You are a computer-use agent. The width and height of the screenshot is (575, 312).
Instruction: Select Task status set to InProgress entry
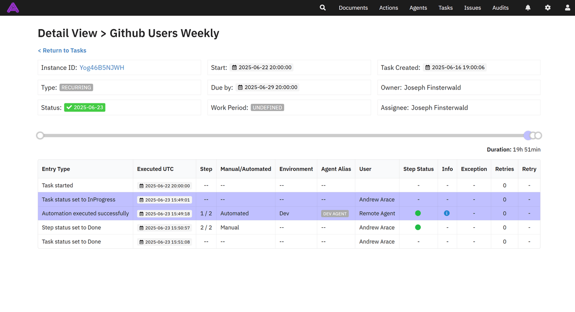(79, 200)
